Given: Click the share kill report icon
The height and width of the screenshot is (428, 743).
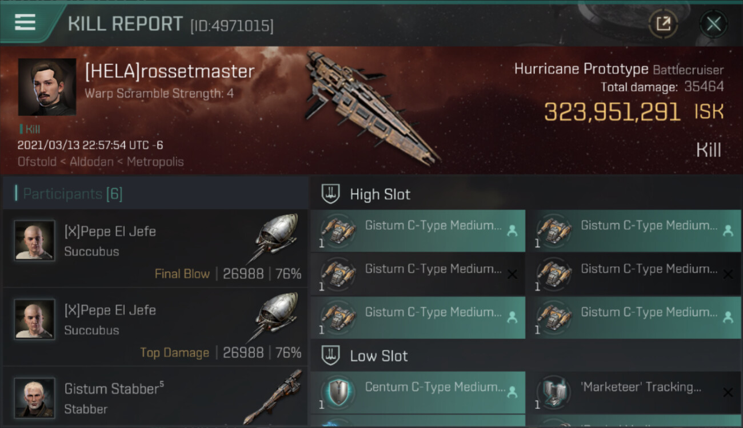Looking at the screenshot, I should click(663, 24).
